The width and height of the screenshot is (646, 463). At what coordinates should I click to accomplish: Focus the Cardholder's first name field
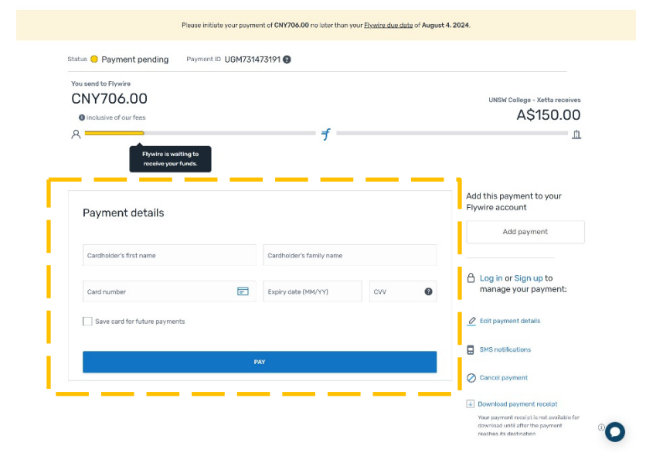169,255
